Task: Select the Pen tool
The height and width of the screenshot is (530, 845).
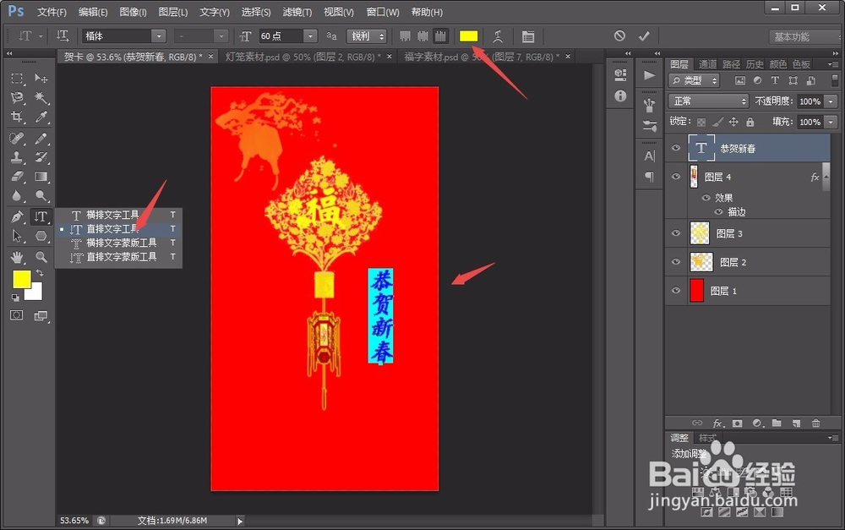Action: pos(17,216)
